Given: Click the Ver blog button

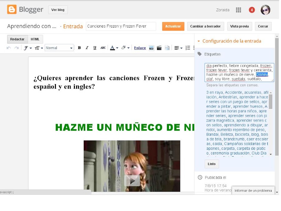Looking at the screenshot, I should click(x=58, y=10).
